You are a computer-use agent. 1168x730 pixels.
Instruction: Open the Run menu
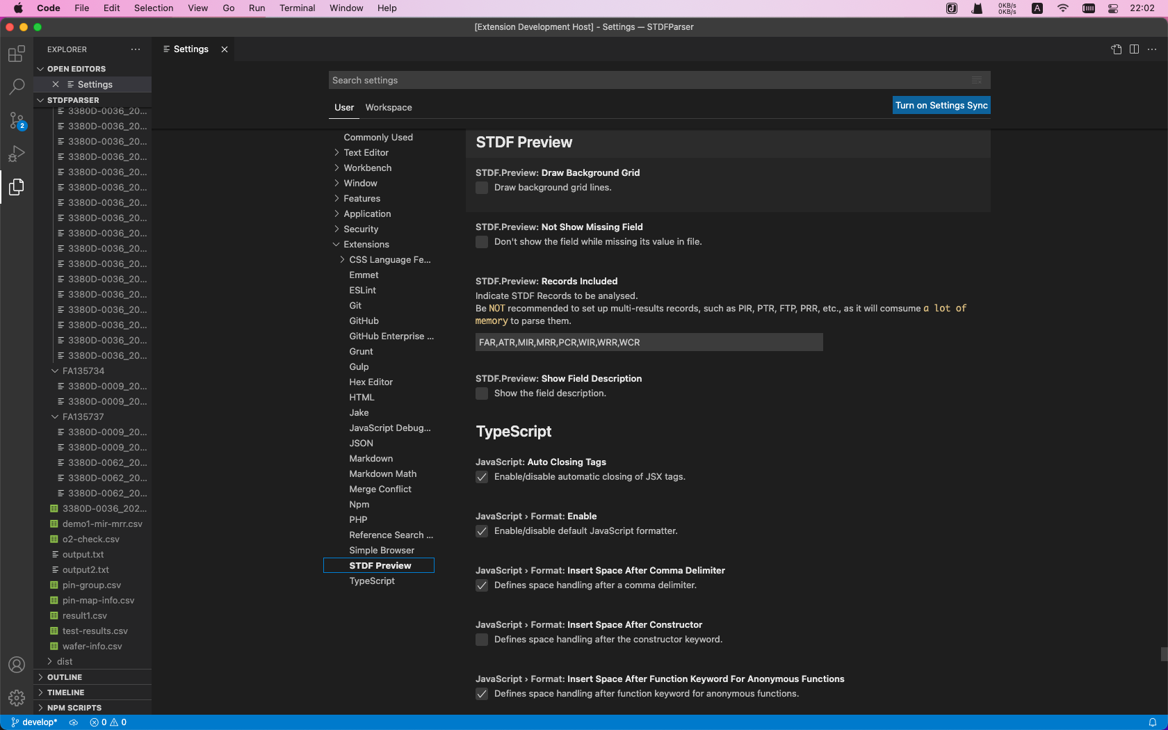click(257, 8)
